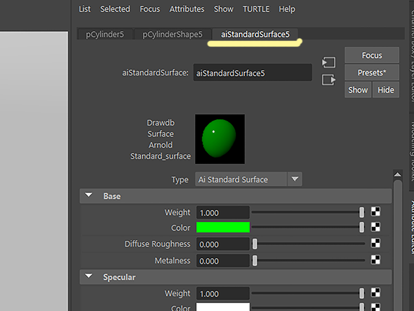Click the aiStandardSurface name field
Screen dimensions: 414x311
252,73
